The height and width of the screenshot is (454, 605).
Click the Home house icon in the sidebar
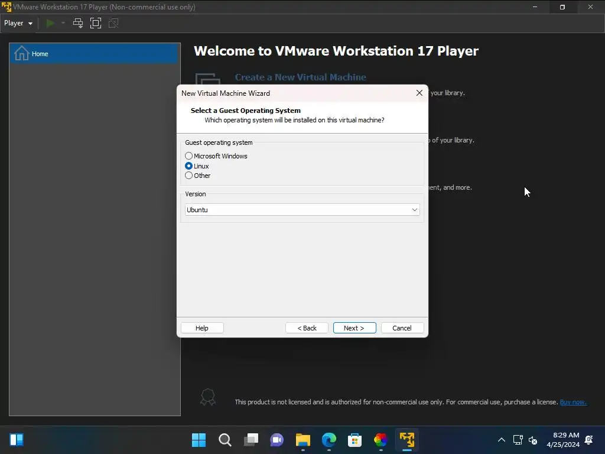22,53
